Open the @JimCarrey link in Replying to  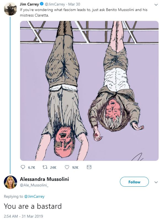click(34, 196)
